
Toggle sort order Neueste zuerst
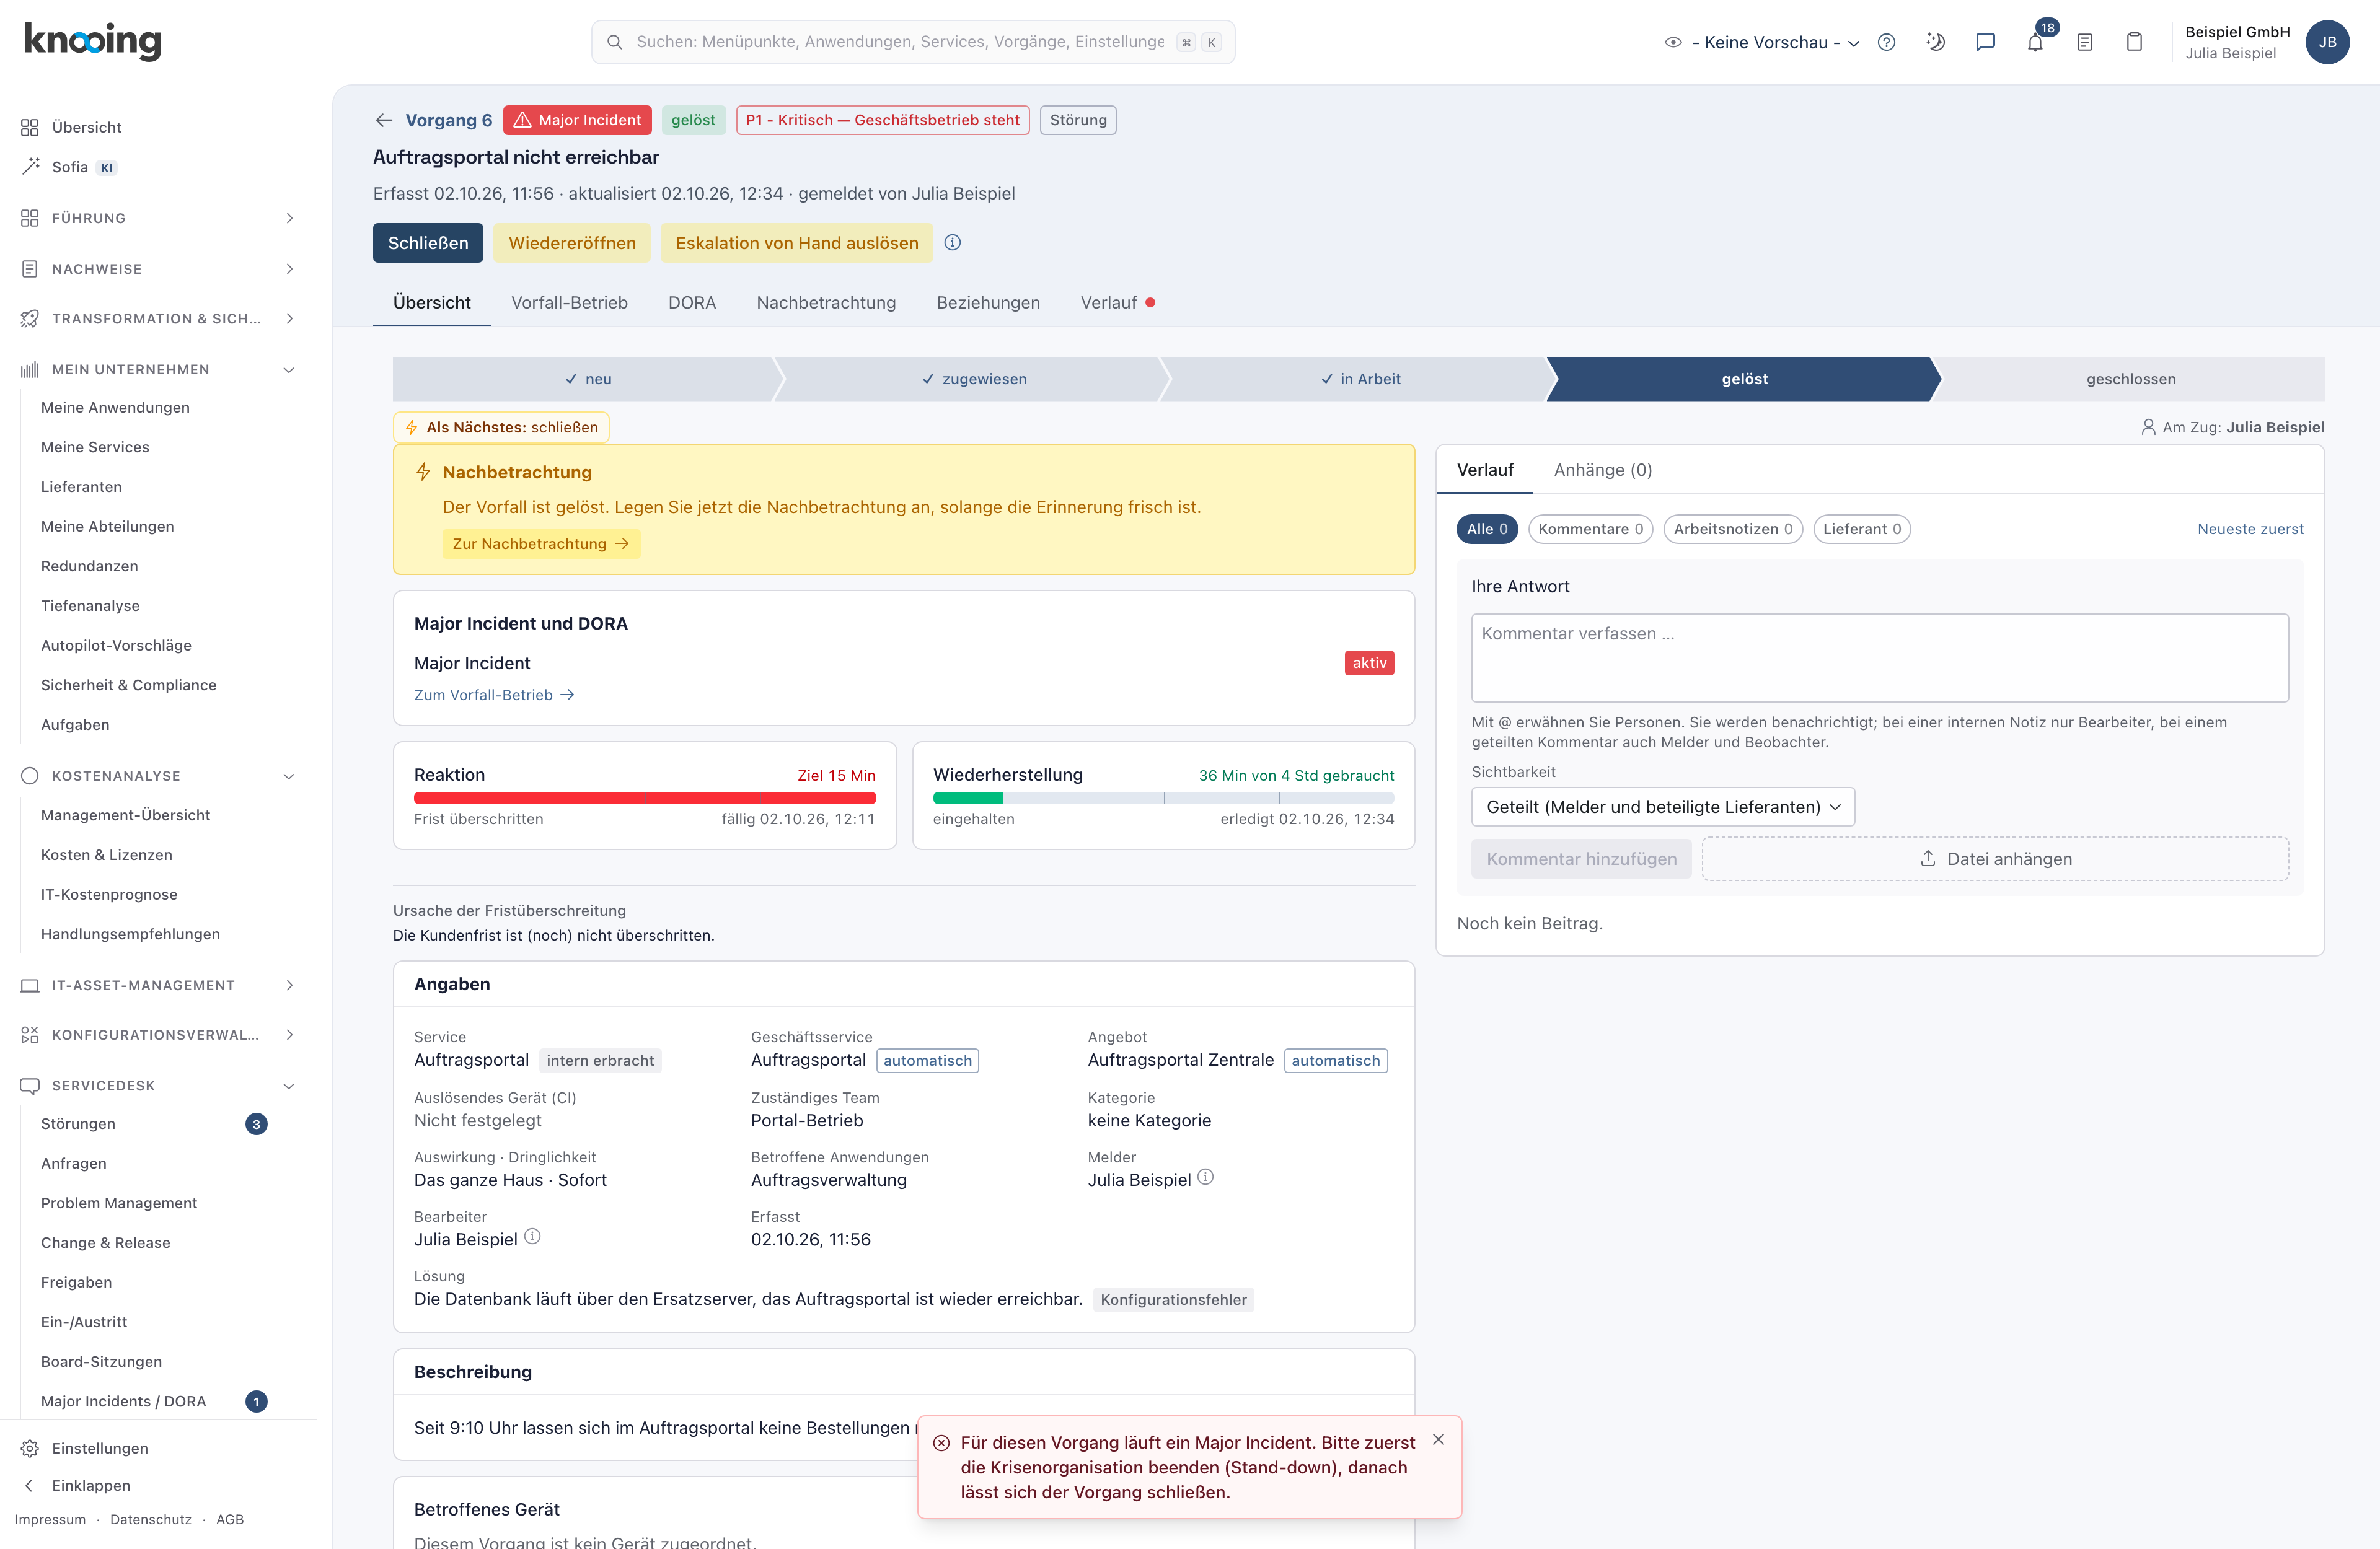[x=2250, y=529]
